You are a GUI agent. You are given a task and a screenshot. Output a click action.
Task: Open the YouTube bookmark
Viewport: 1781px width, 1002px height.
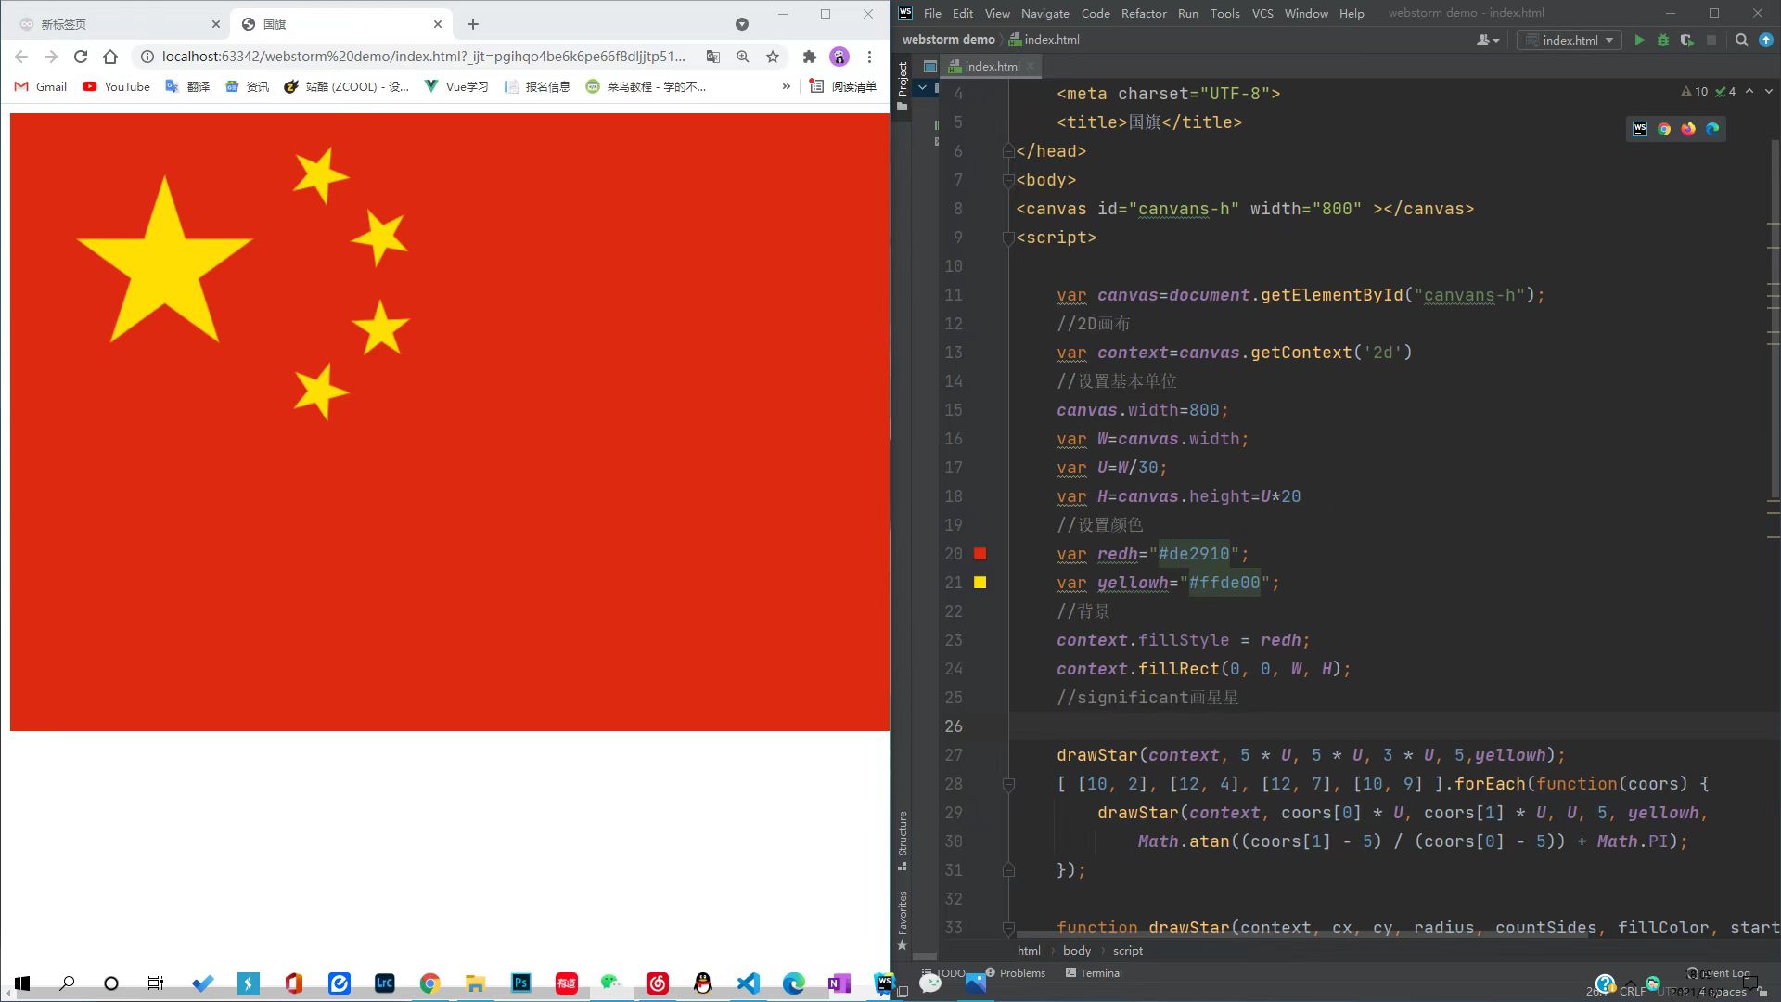click(117, 86)
